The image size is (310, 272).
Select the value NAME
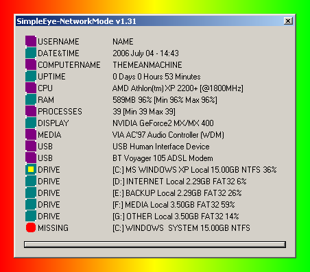123,42
